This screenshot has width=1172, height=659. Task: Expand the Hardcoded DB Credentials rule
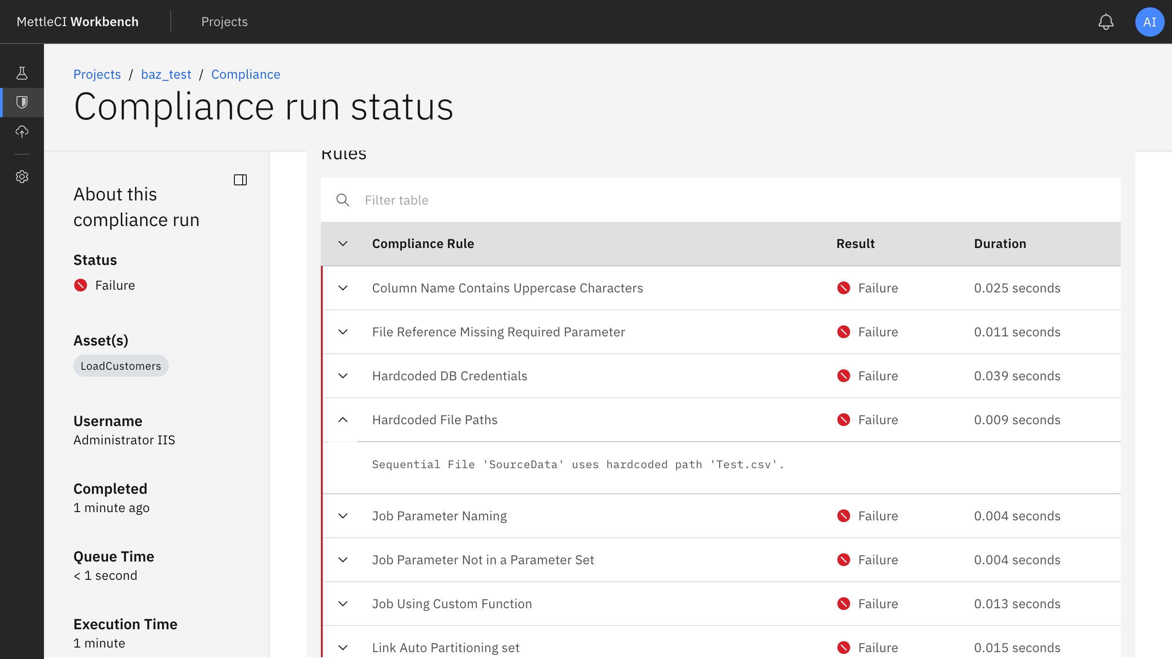coord(343,376)
